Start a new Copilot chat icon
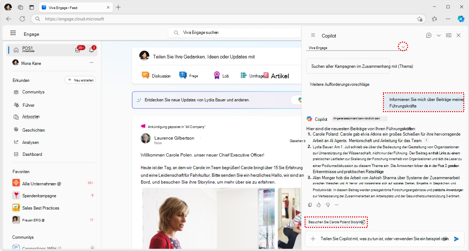The height and width of the screenshot is (251, 469). (429, 35)
